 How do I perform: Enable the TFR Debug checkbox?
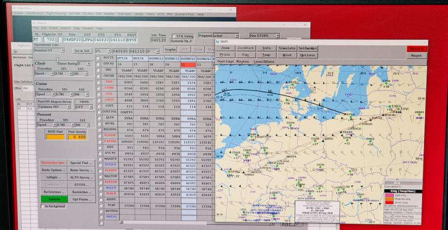click(174, 37)
